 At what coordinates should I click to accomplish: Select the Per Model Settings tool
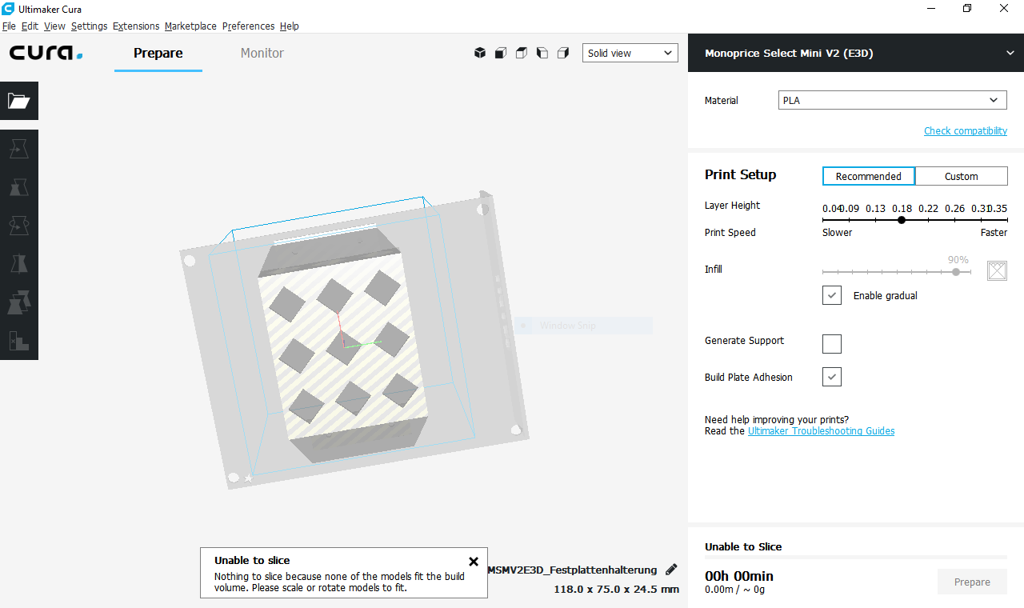(18, 302)
